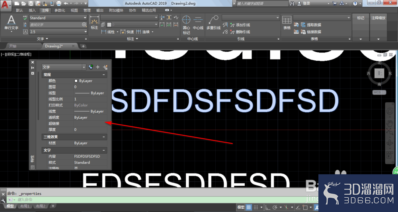The width and height of the screenshot is (398, 212).
Task: Expand the 标注 ribbon panel title
Action: (x=133, y=39)
